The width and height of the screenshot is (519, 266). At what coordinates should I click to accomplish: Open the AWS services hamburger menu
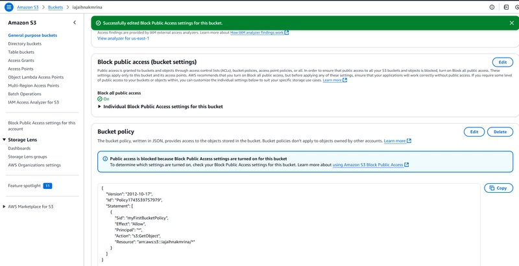coord(9,7)
